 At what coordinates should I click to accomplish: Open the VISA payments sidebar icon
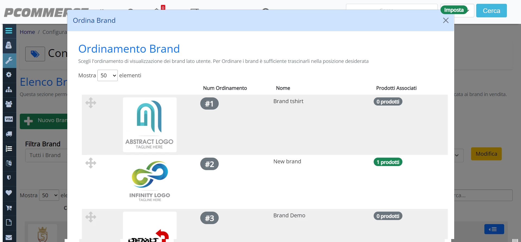9,119
